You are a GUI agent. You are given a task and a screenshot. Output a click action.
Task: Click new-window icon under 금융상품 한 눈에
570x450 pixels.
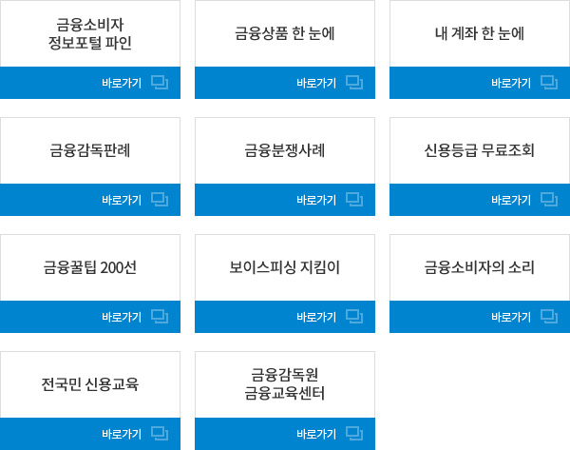point(354,83)
